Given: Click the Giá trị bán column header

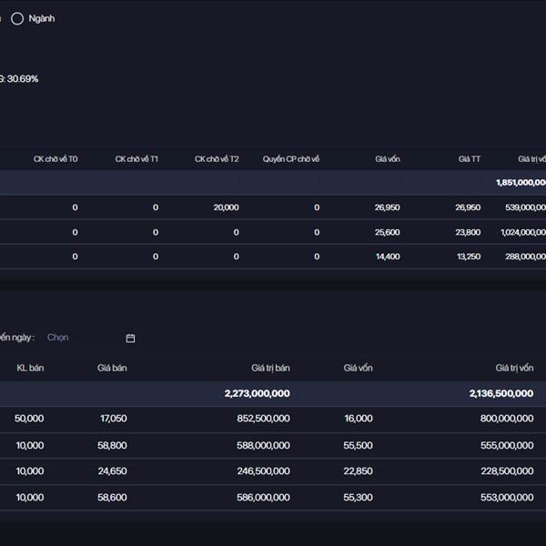Looking at the screenshot, I should (x=270, y=369).
